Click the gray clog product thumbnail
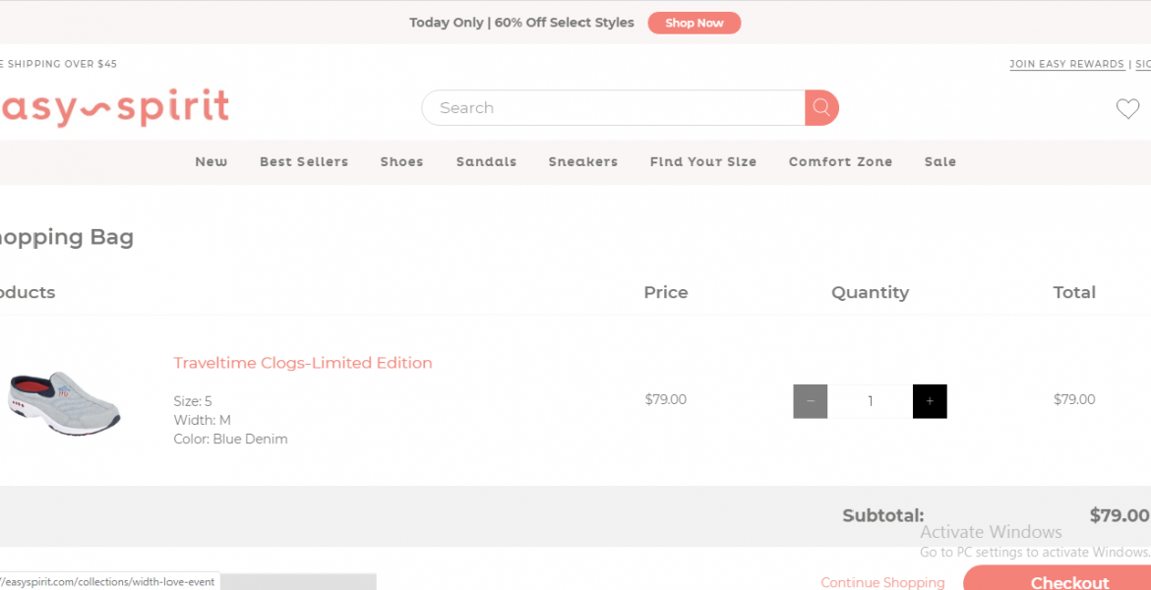1151x590 pixels. coord(64,401)
